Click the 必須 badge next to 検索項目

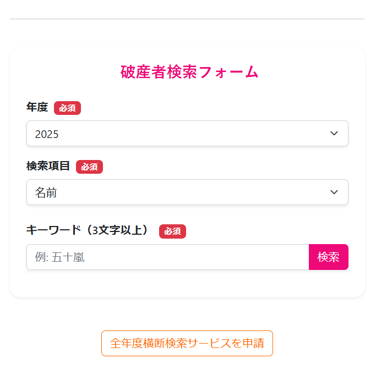pyautogui.click(x=89, y=167)
